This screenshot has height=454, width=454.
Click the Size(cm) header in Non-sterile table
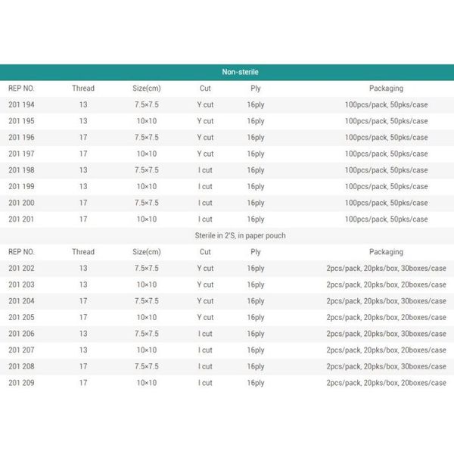(x=147, y=89)
